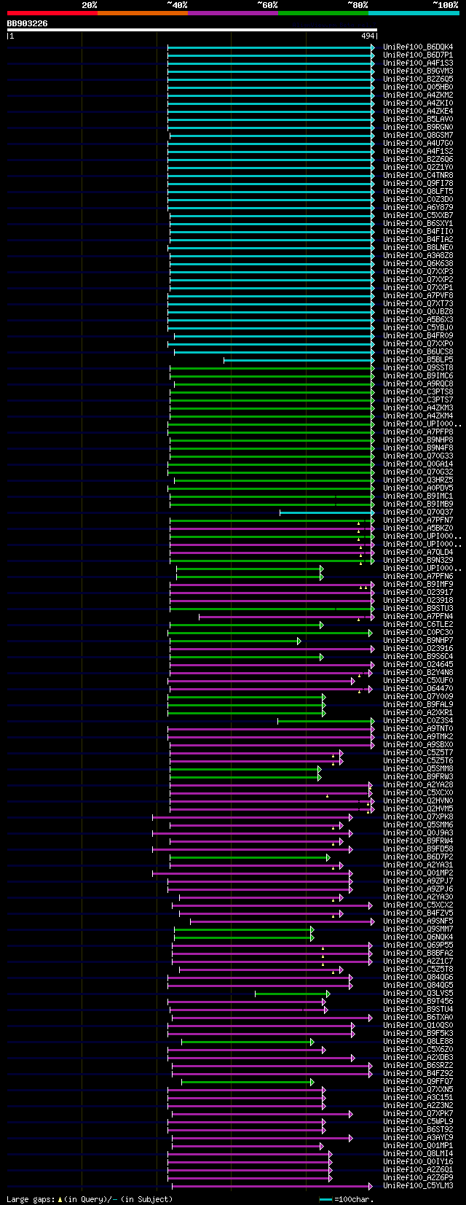This screenshot has width=466, height=1205.
Task: Click the white query length bar
Action: point(192,30)
